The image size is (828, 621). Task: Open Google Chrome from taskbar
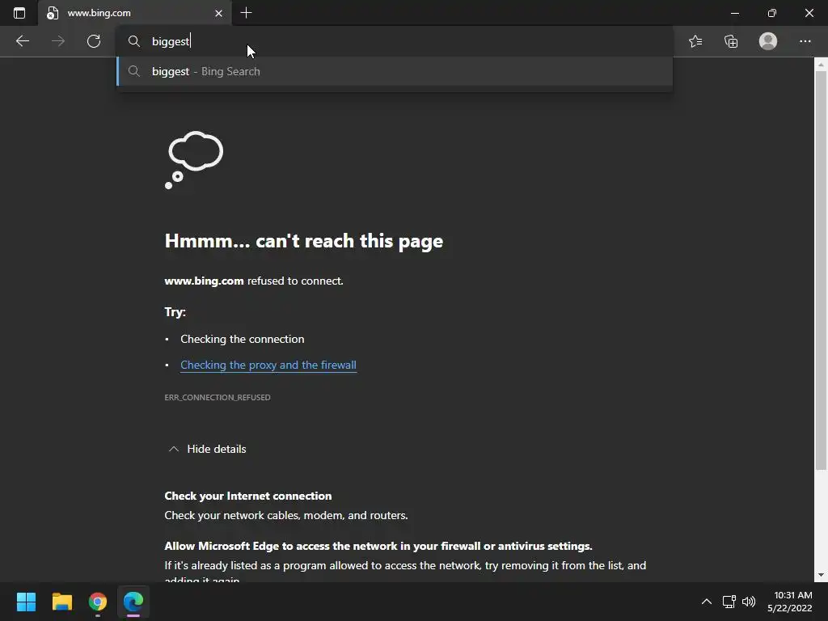[98, 602]
